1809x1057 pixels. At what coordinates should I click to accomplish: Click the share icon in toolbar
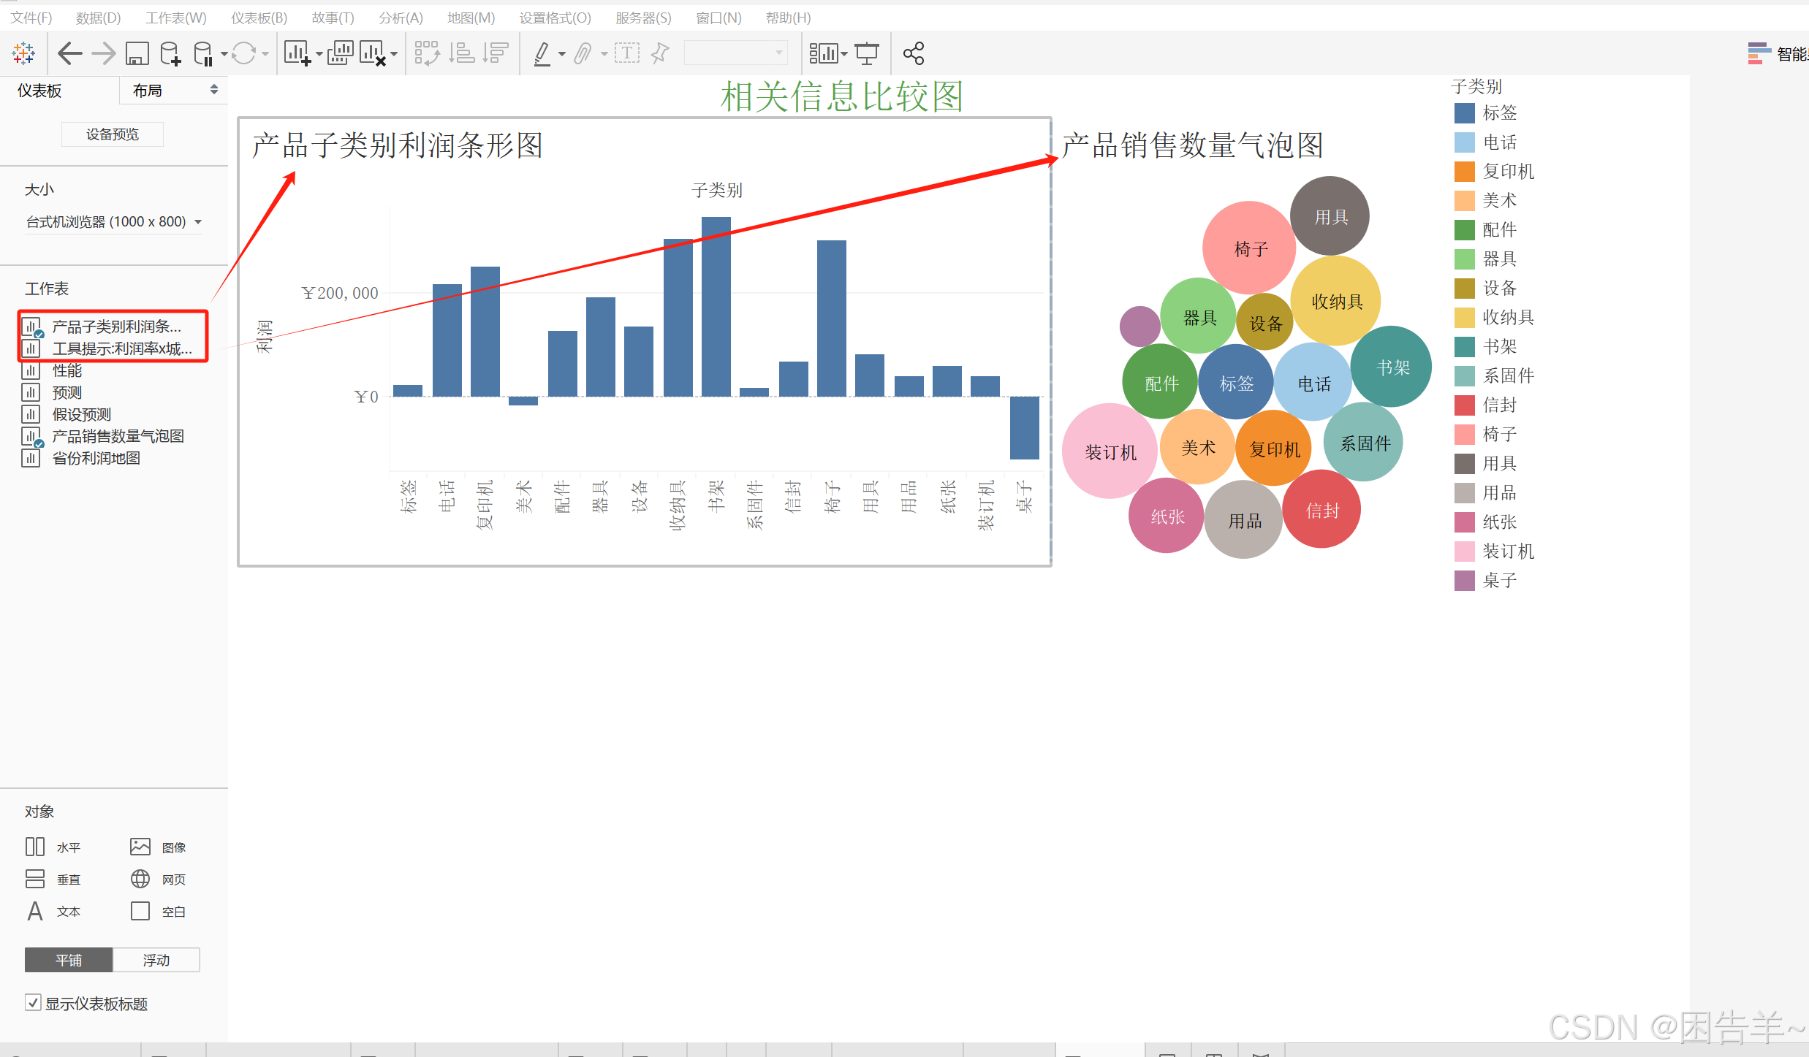(x=914, y=53)
